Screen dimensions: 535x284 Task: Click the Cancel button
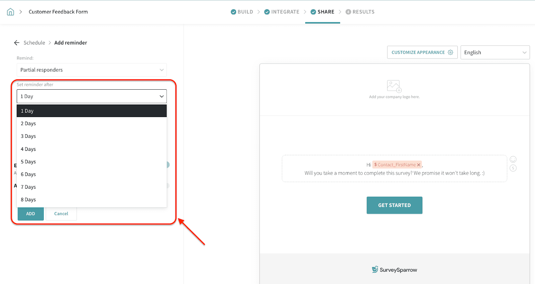(61, 214)
